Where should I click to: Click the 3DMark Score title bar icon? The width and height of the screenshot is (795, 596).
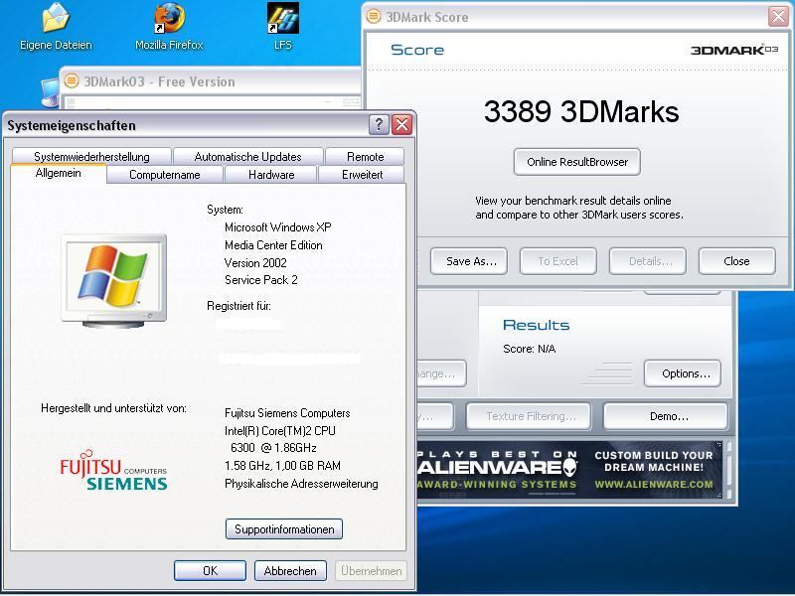click(374, 16)
